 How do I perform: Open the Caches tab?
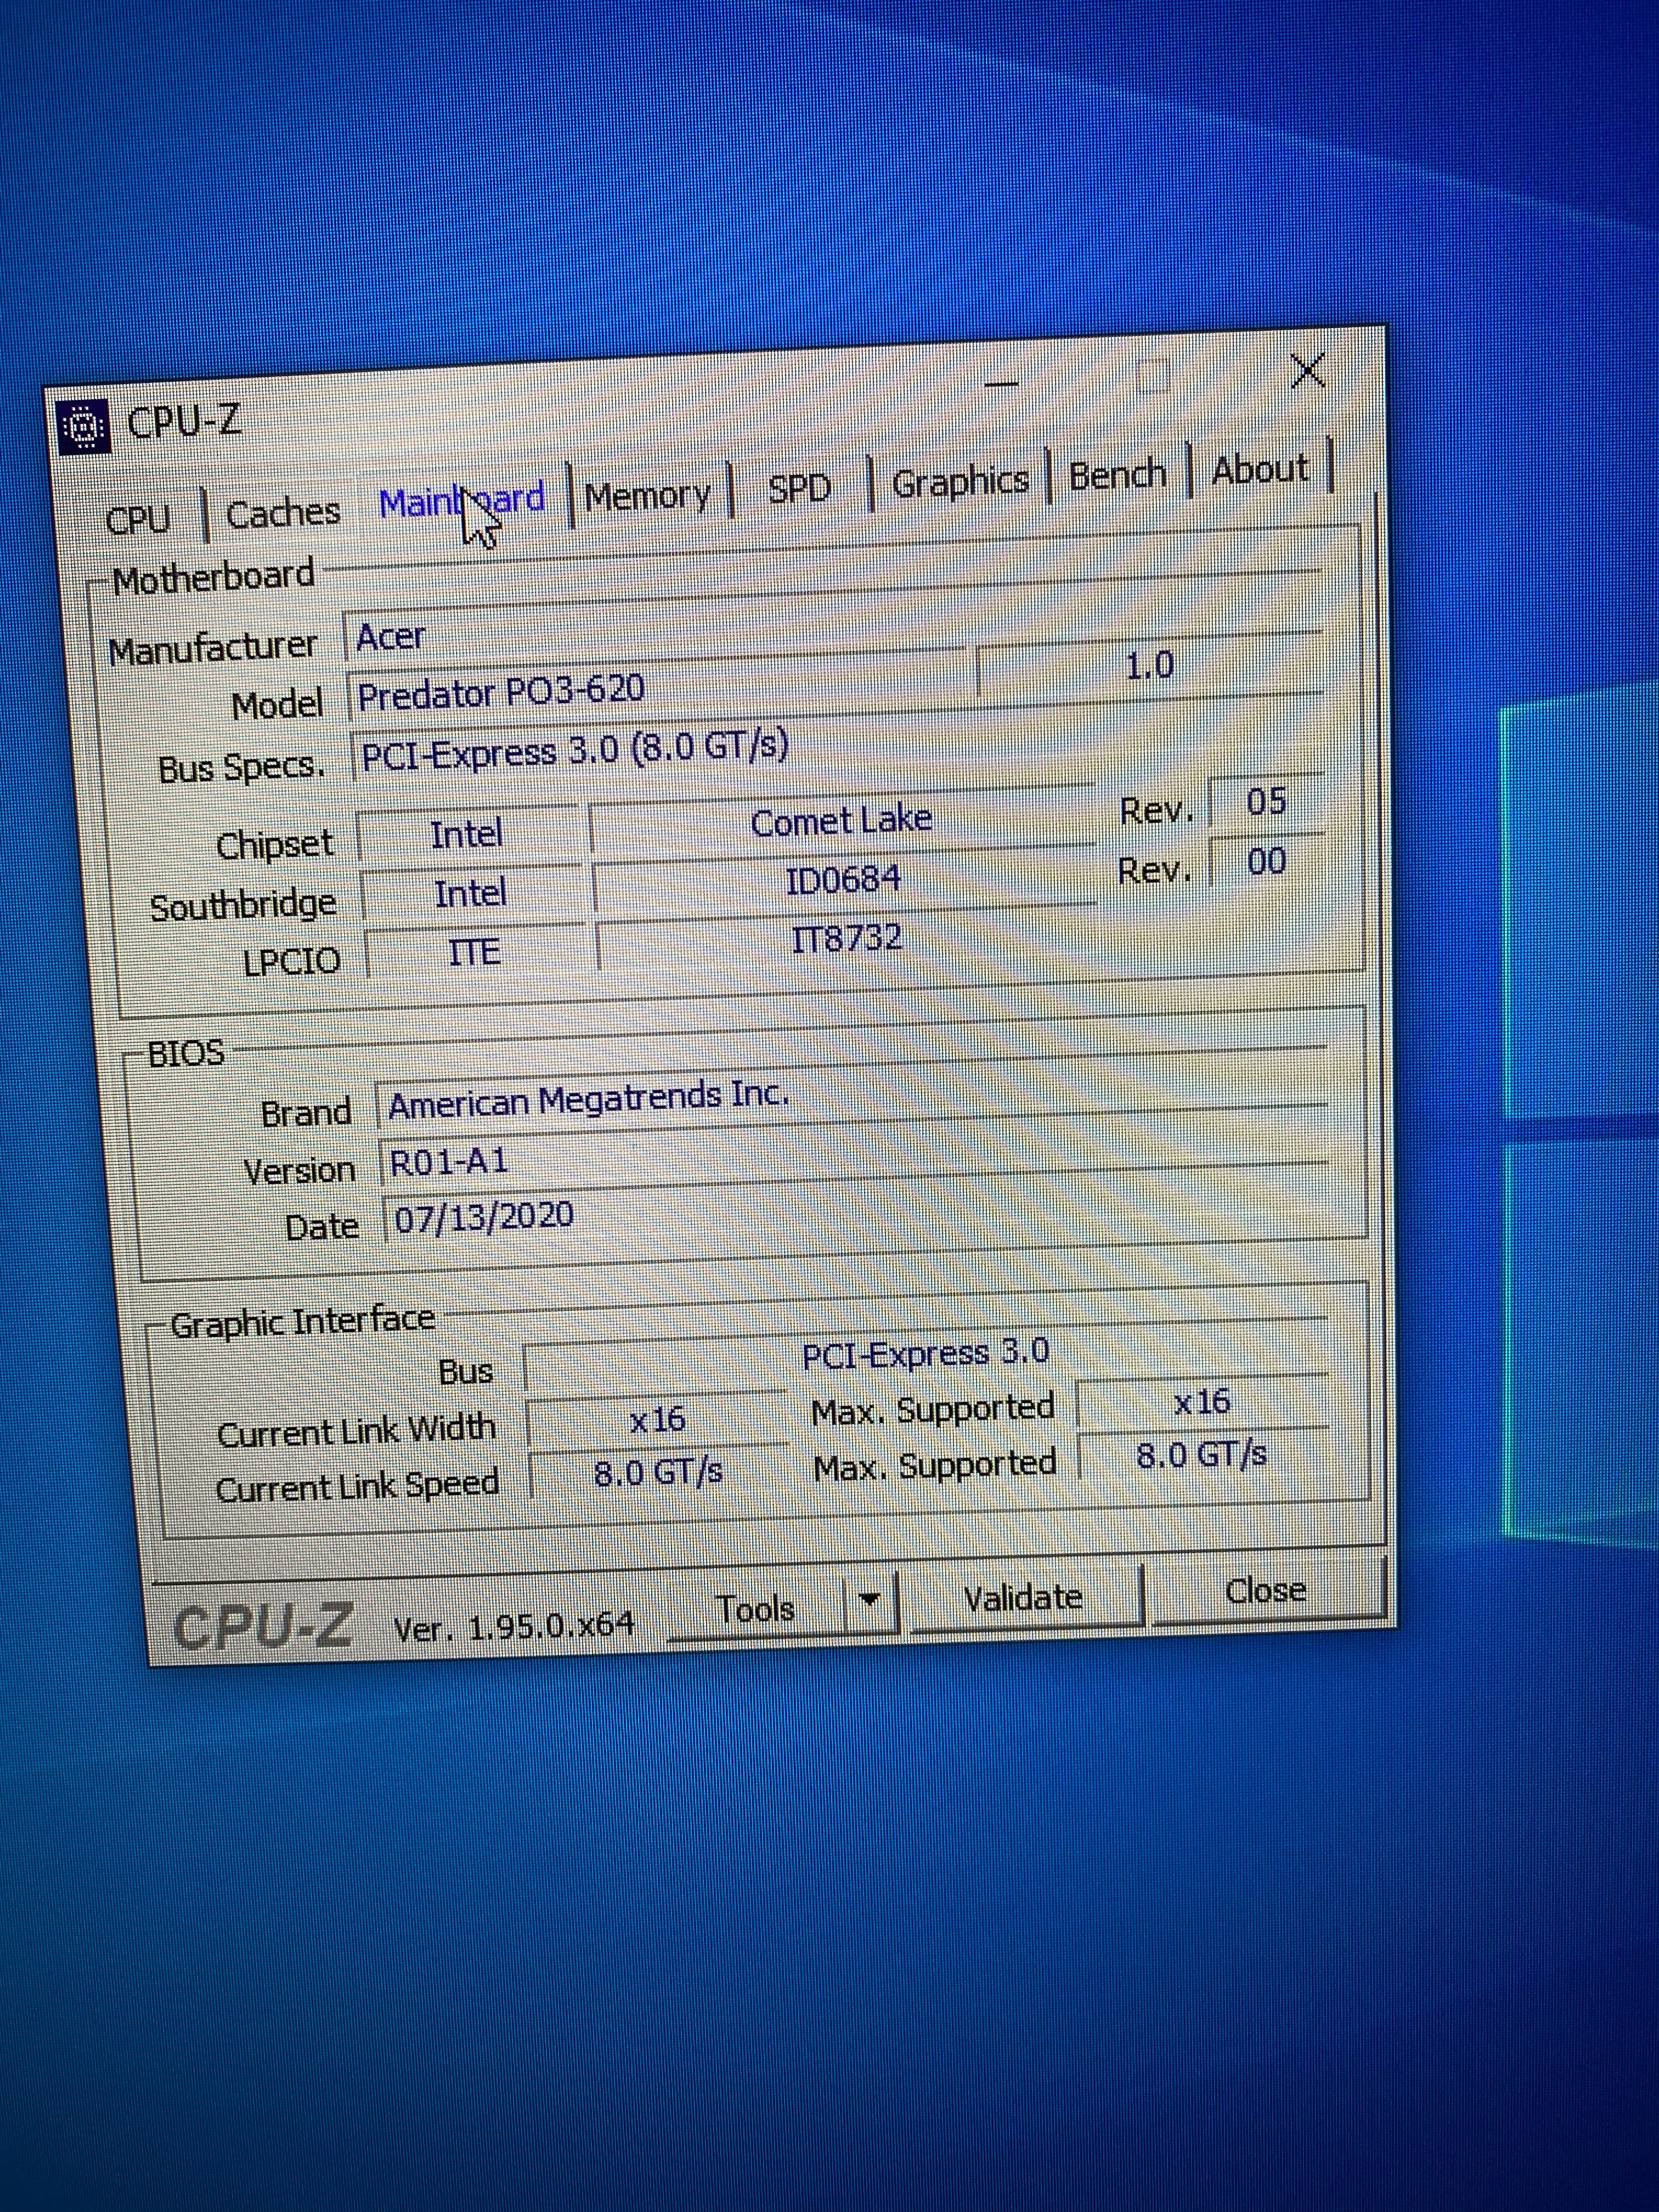[x=283, y=514]
